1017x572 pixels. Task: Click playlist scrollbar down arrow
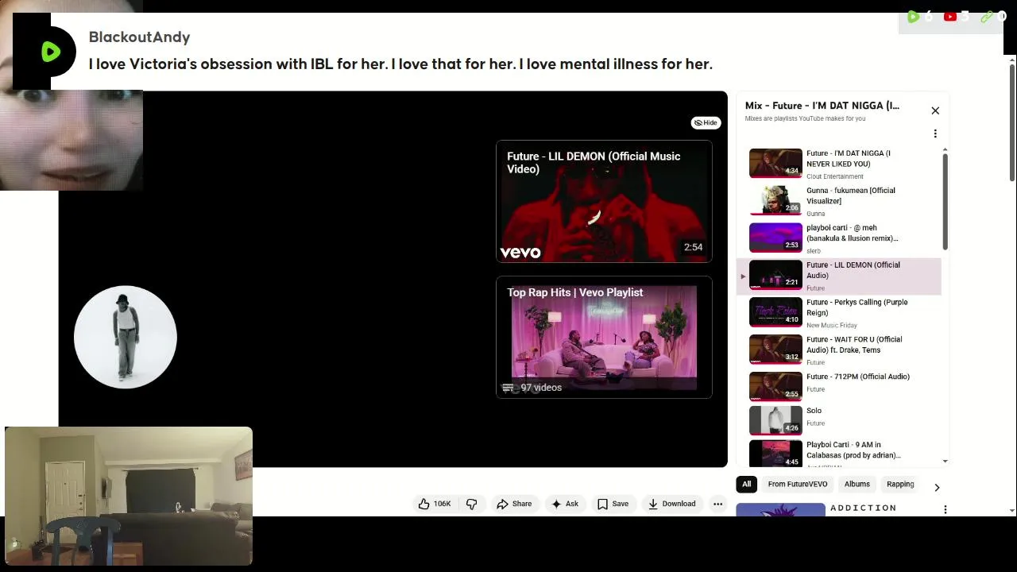pos(945,461)
